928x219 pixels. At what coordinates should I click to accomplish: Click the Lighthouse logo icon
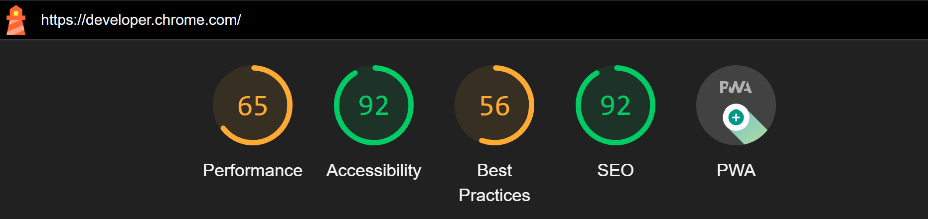tap(15, 20)
